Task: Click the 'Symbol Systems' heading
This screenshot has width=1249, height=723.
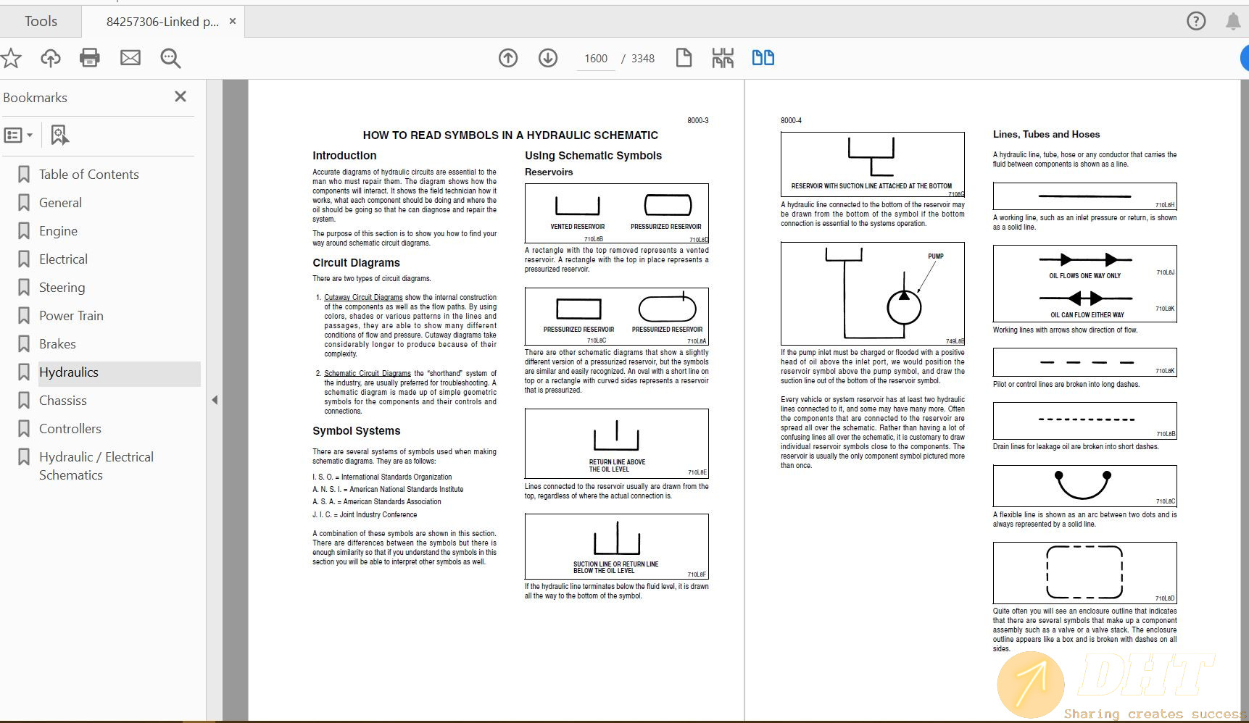Action: tap(356, 431)
